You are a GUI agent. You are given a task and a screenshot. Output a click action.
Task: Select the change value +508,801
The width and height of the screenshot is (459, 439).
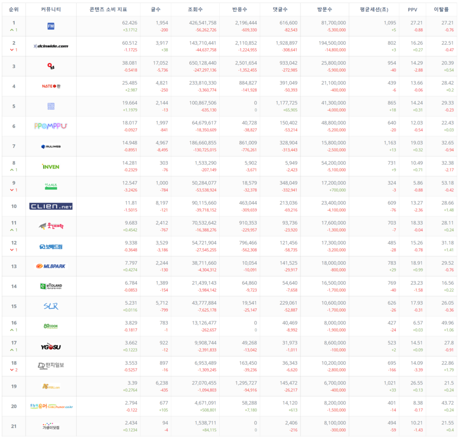(208, 410)
